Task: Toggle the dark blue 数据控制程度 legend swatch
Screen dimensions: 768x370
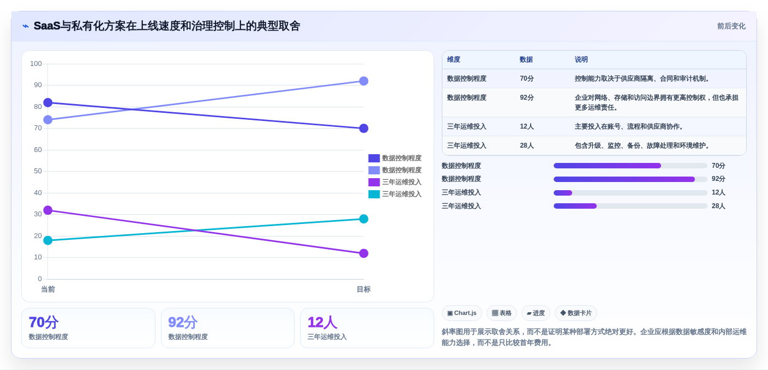Action: (374, 159)
